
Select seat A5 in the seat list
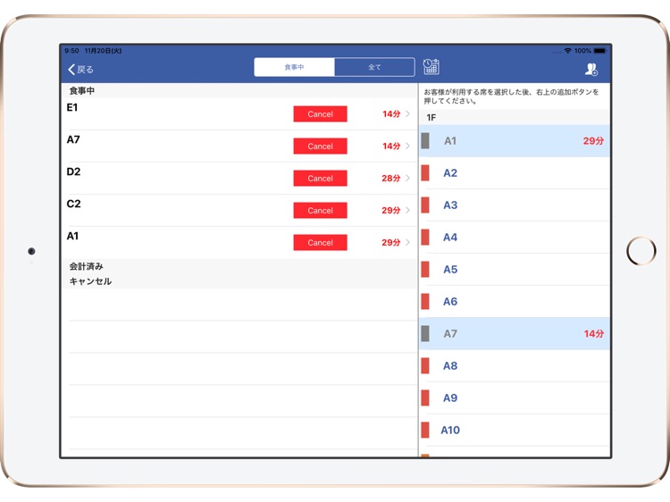(515, 269)
